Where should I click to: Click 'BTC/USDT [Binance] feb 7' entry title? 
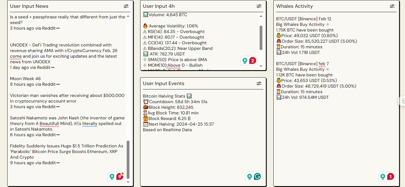[302, 64]
